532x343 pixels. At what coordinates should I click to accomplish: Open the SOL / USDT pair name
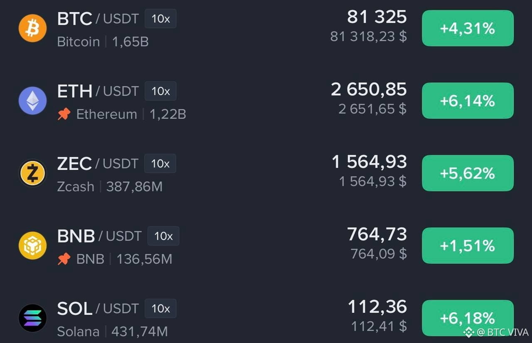click(x=98, y=309)
